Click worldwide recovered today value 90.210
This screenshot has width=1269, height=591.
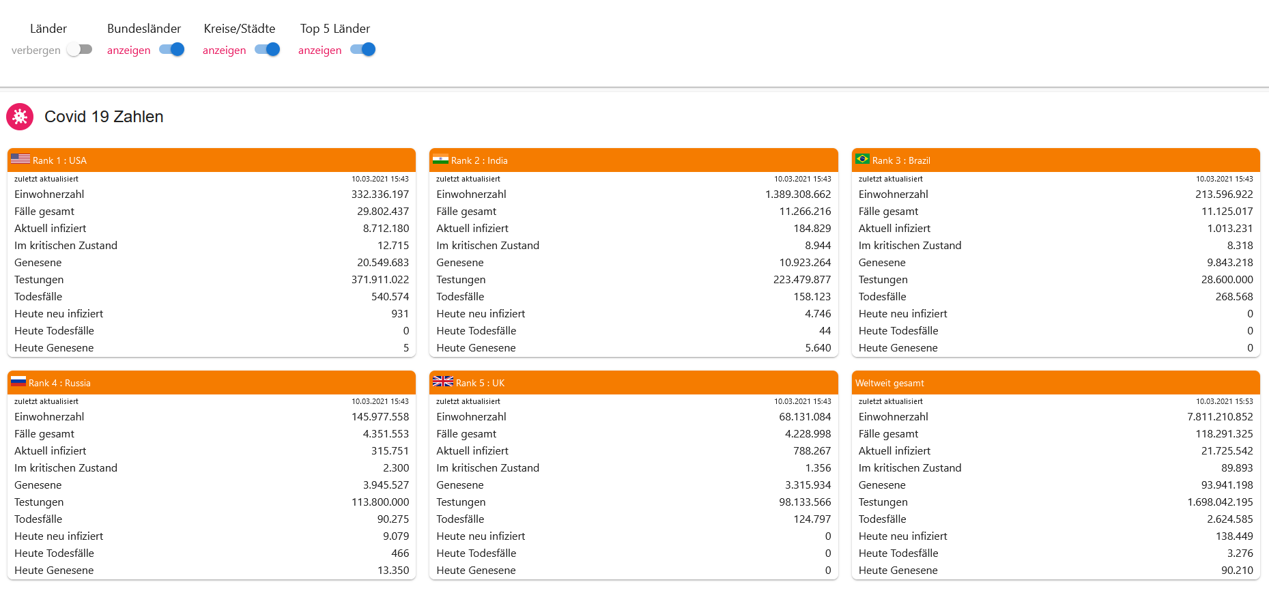1237,571
